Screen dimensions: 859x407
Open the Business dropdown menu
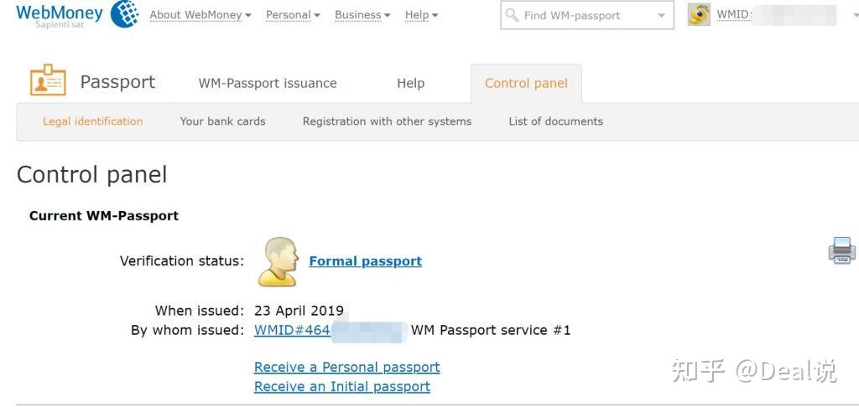362,15
